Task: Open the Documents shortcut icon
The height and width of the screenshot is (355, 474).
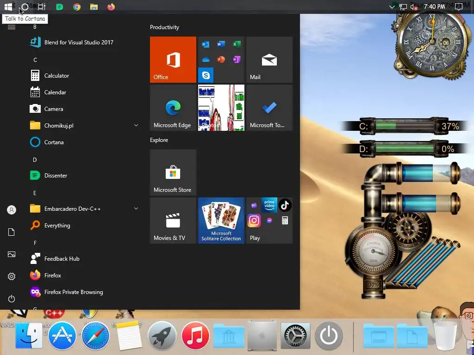Action: (x=12, y=232)
